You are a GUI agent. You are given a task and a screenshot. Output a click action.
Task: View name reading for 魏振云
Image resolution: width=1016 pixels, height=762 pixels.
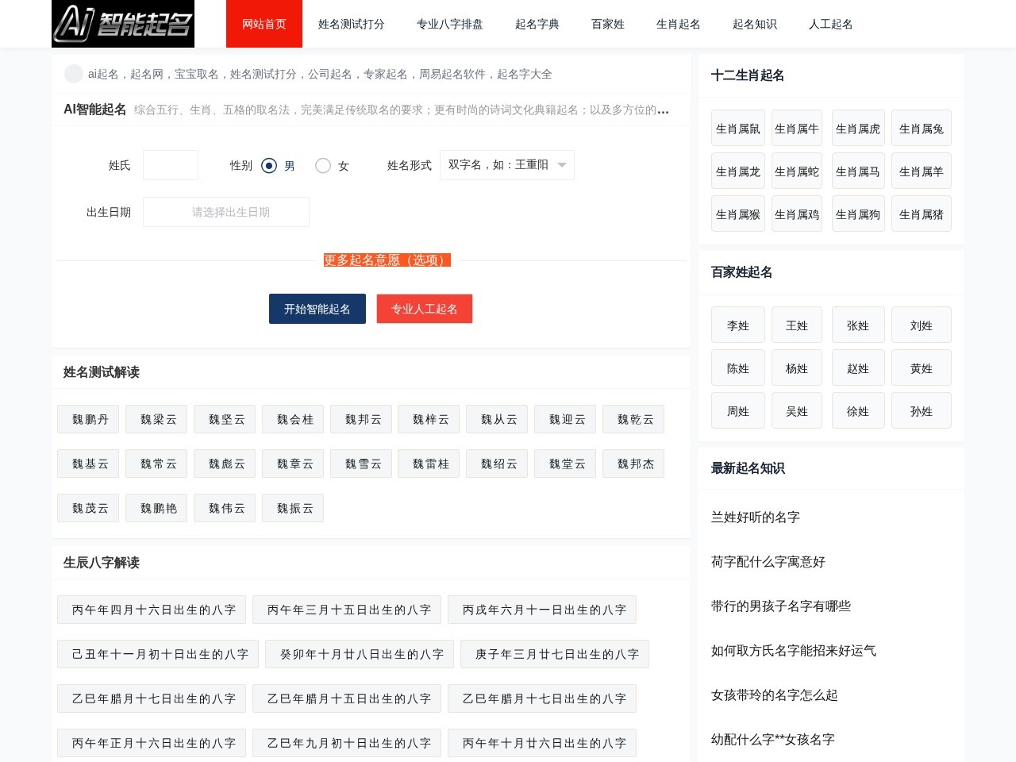click(293, 508)
